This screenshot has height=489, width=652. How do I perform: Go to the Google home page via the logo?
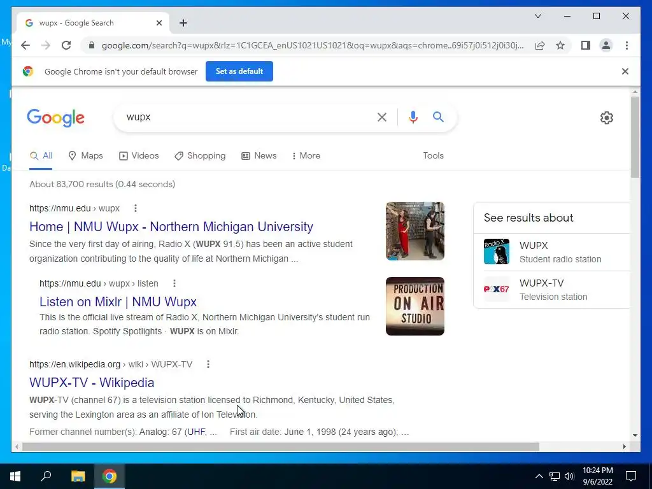point(56,118)
